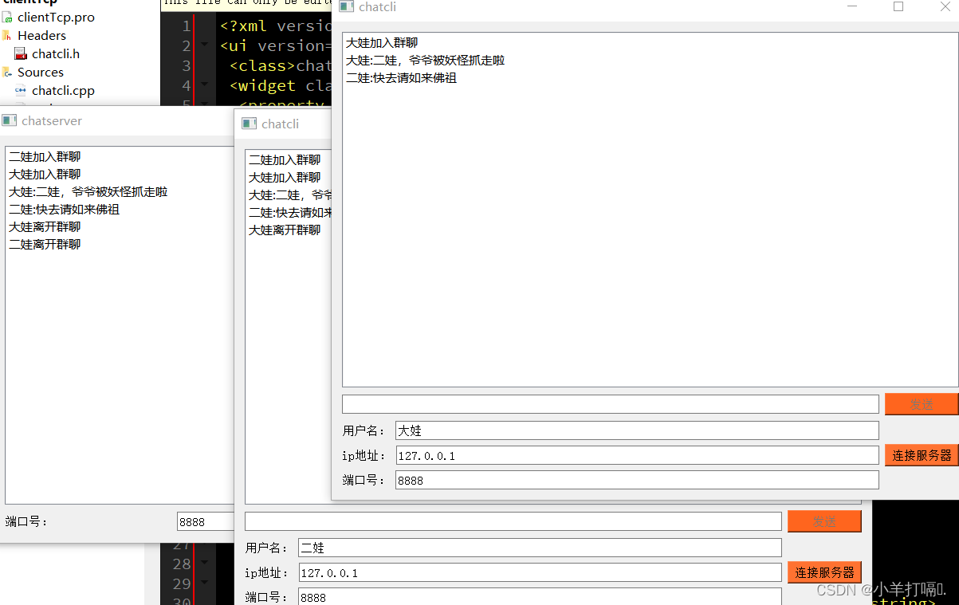Open chatcli.h header file

coord(56,53)
